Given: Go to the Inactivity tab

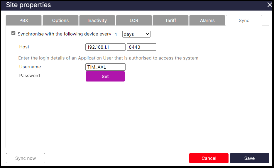Looking at the screenshot, I should (97, 21).
